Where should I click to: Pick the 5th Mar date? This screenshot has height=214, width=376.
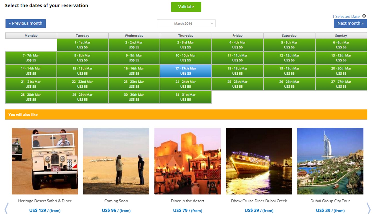289,45
